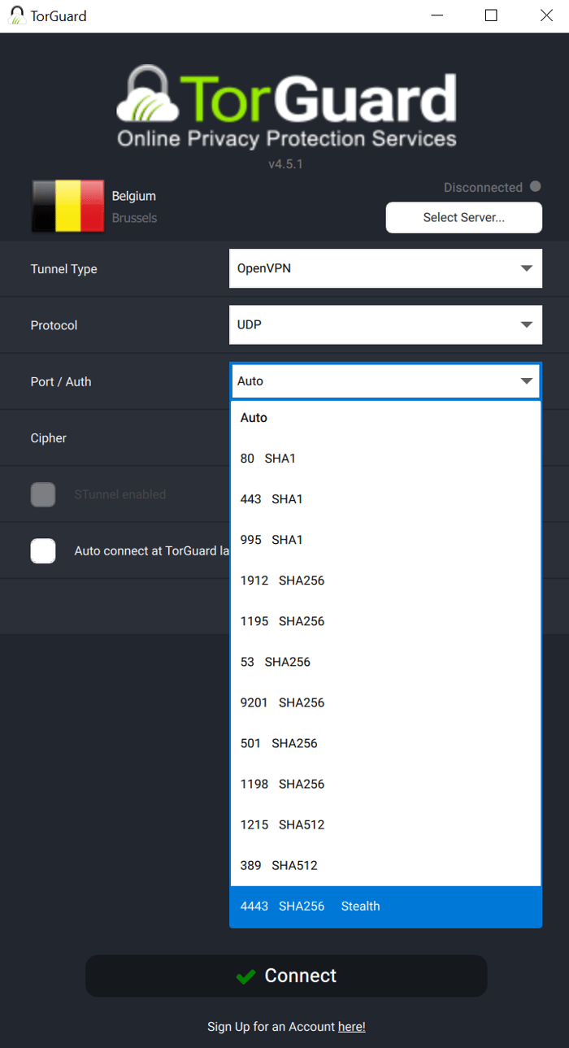Click the Belgium flag icon
This screenshot has width=569, height=1048.
(68, 207)
